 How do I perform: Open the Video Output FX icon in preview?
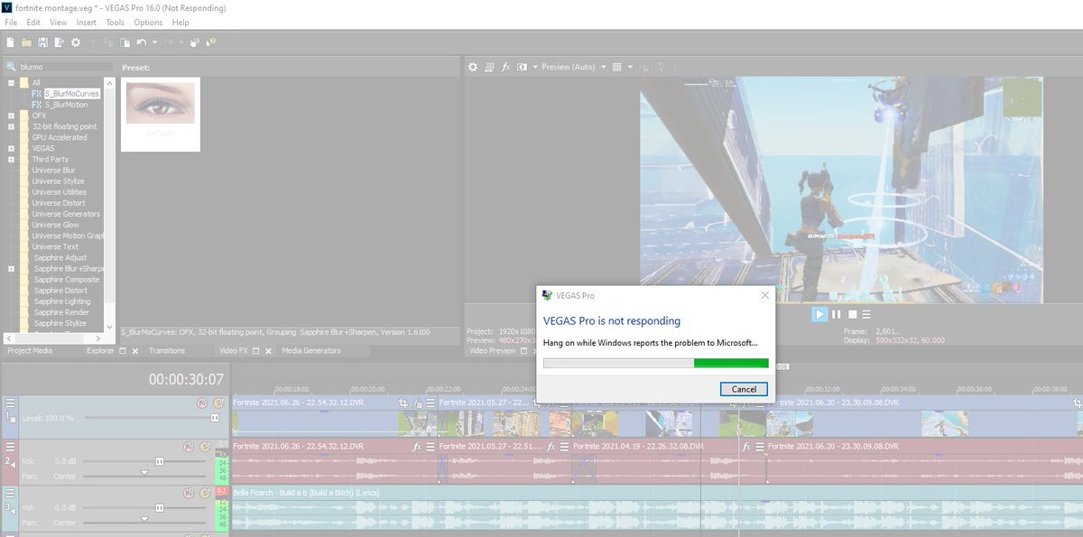point(506,67)
